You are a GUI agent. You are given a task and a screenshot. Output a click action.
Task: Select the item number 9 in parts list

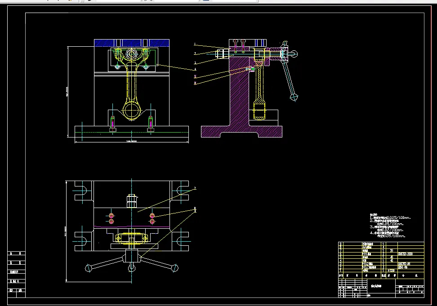(x=340, y=244)
